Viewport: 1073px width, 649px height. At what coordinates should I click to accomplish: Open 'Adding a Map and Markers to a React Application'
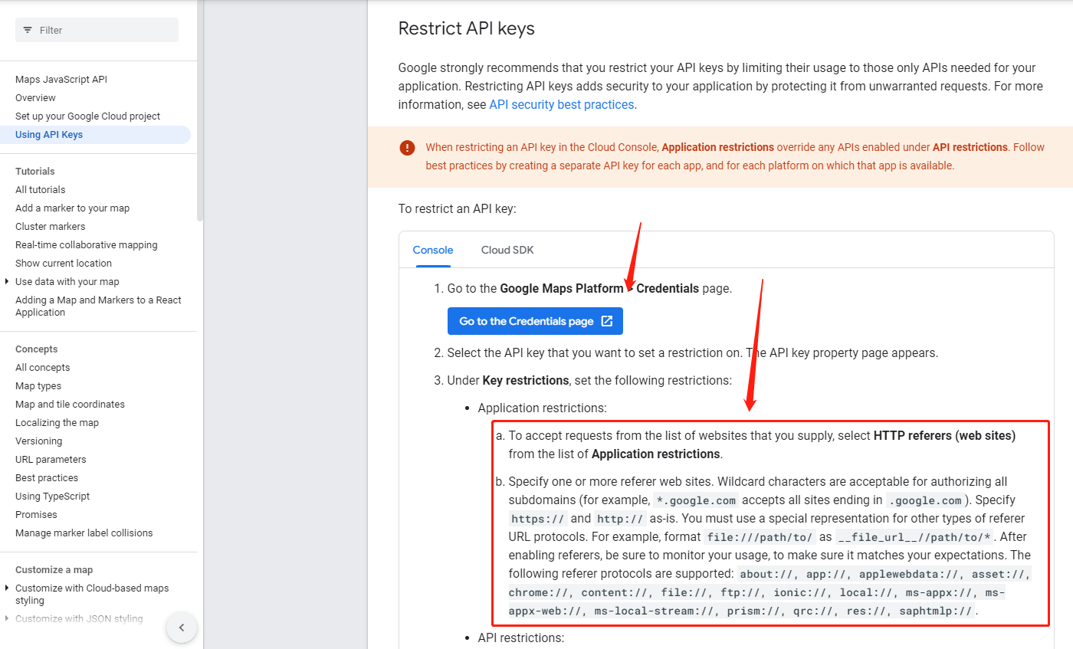98,306
